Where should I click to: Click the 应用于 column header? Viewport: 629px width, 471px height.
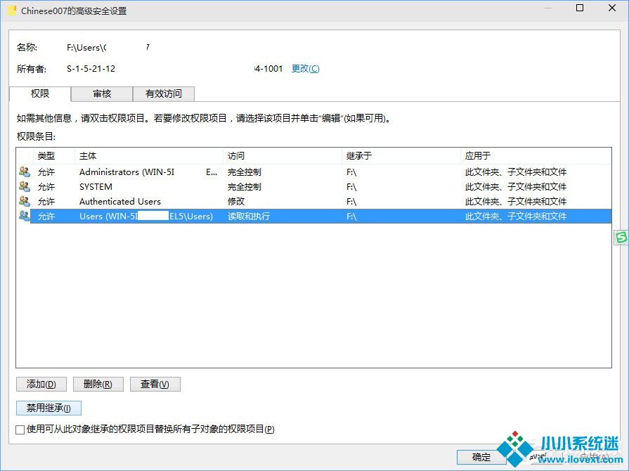[536, 155]
